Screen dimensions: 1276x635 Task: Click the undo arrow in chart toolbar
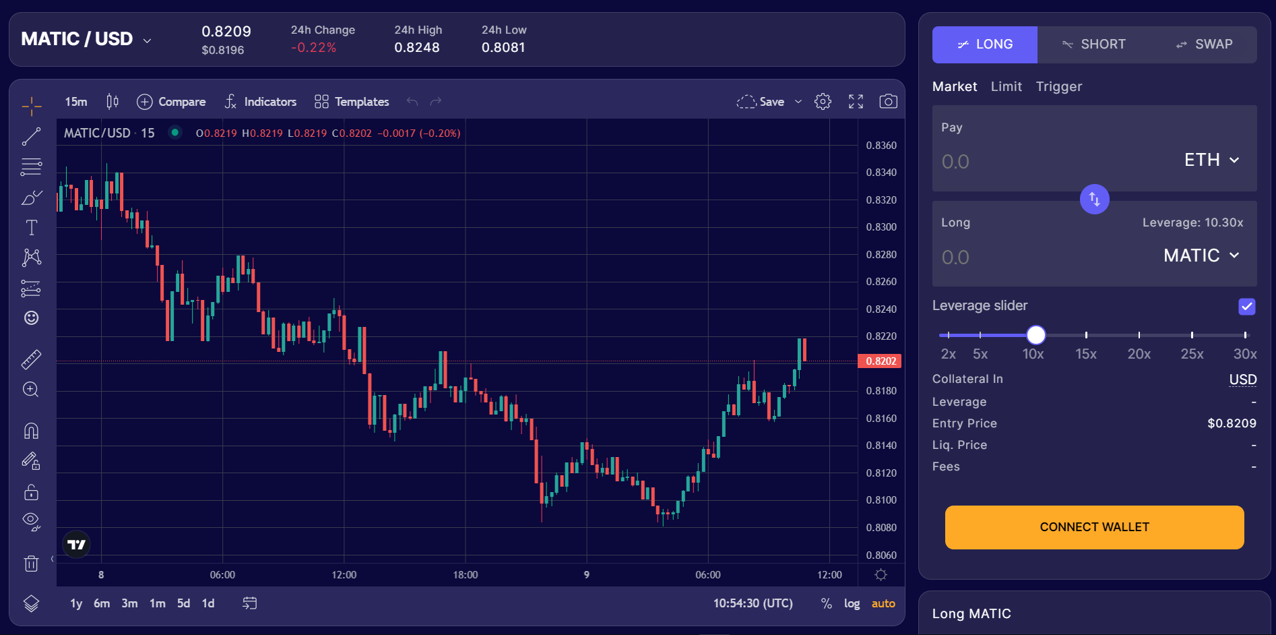pyautogui.click(x=412, y=102)
